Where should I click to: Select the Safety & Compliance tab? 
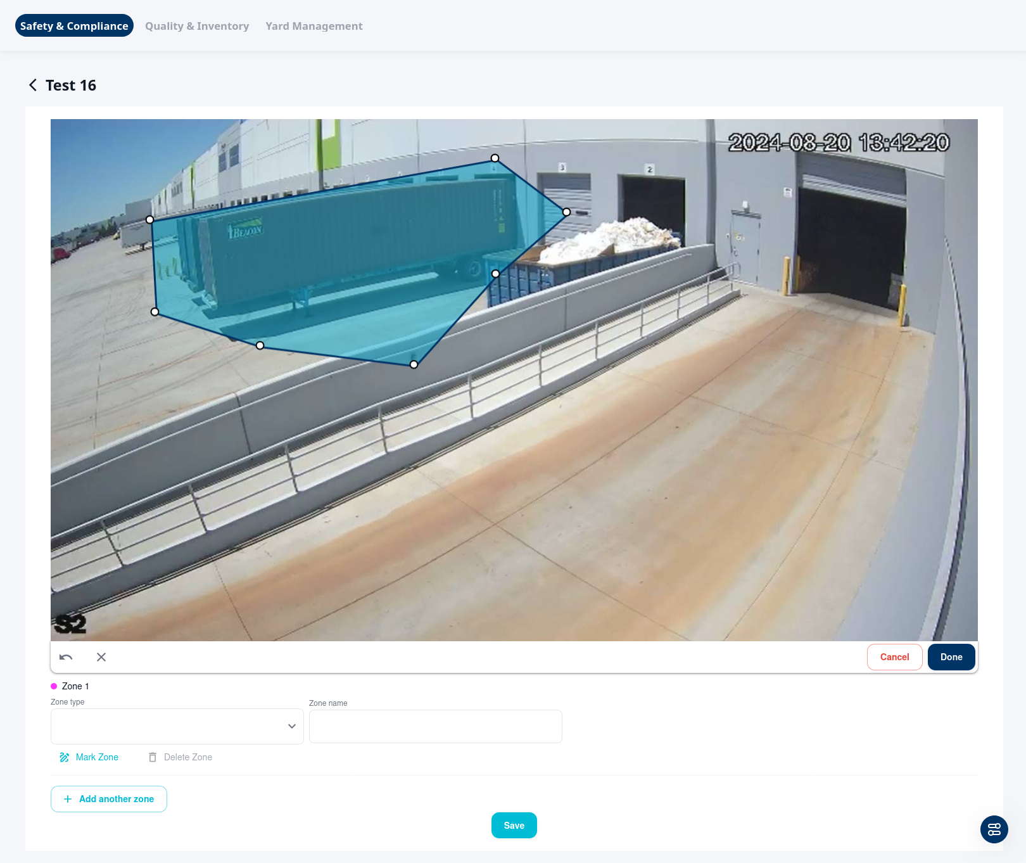tap(74, 26)
